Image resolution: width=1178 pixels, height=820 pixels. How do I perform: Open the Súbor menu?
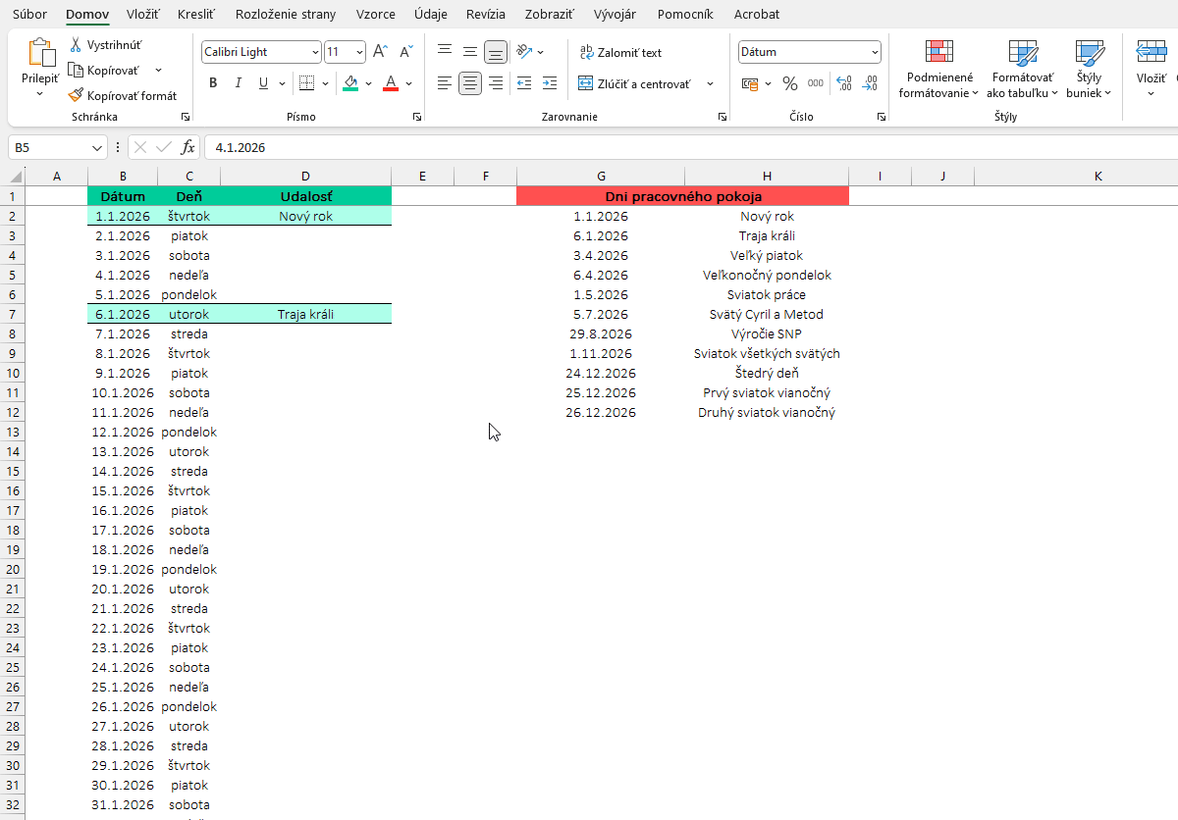tap(29, 15)
